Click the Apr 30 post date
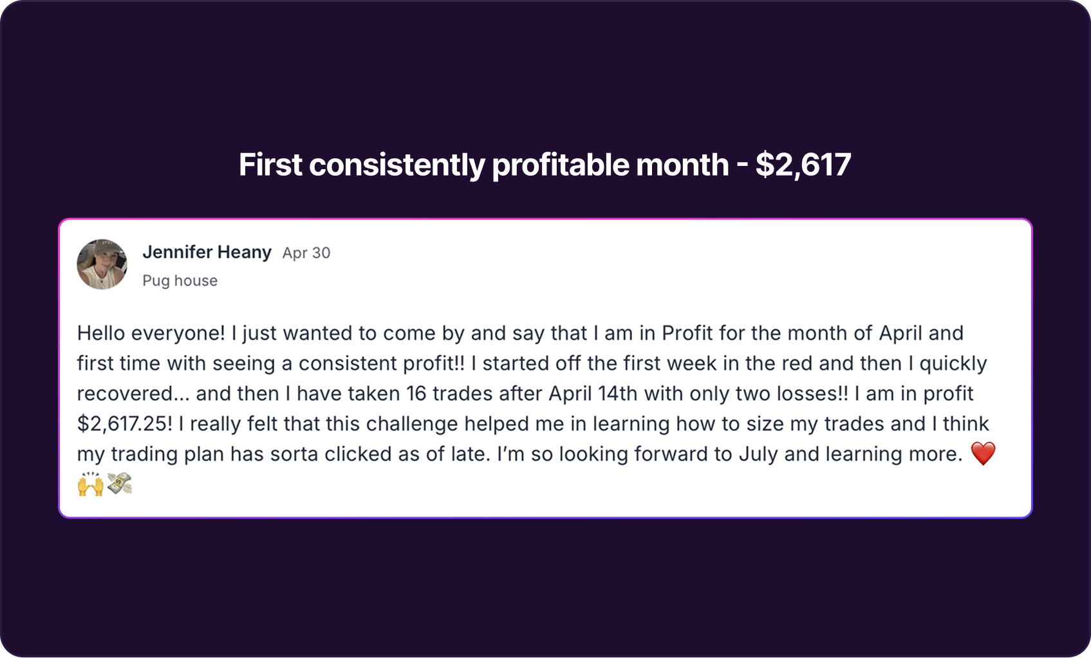 [x=306, y=253]
